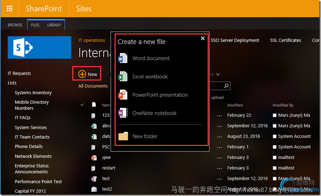The height and width of the screenshot is (196, 321).
Task: Open ellipsis menu for the February 22 document
Action: (219, 115)
